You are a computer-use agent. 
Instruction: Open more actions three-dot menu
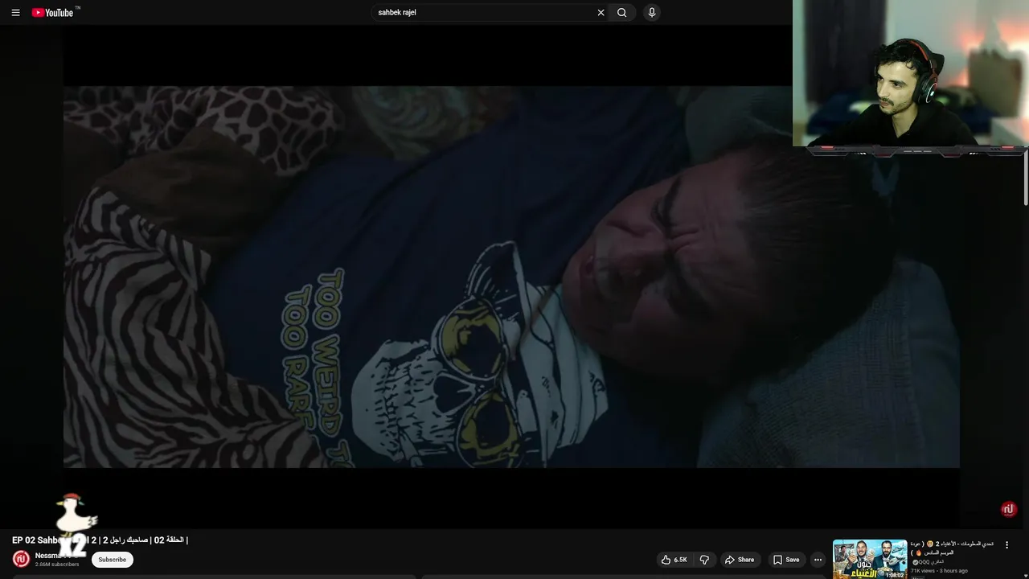[818, 560]
